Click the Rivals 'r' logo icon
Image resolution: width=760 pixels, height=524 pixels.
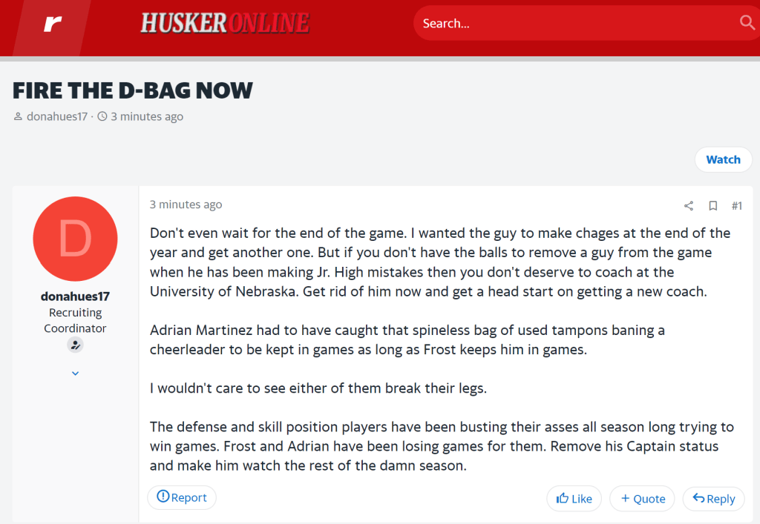[52, 24]
